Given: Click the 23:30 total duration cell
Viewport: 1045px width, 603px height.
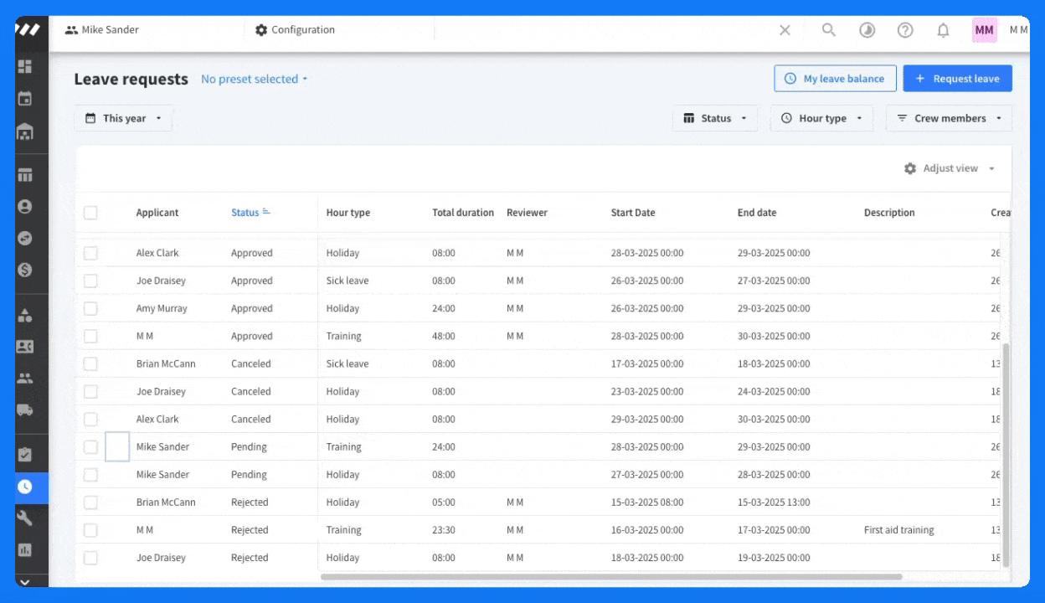Looking at the screenshot, I should coord(444,530).
